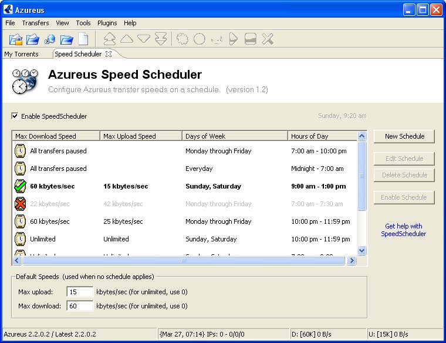This screenshot has height=343, width=446.
Task: Sort by Hours of Day column
Action: (x=323, y=136)
